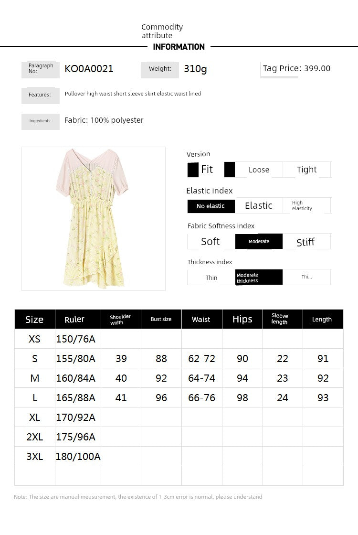Click the Weight: label box
The image size is (358, 535).
click(x=160, y=69)
